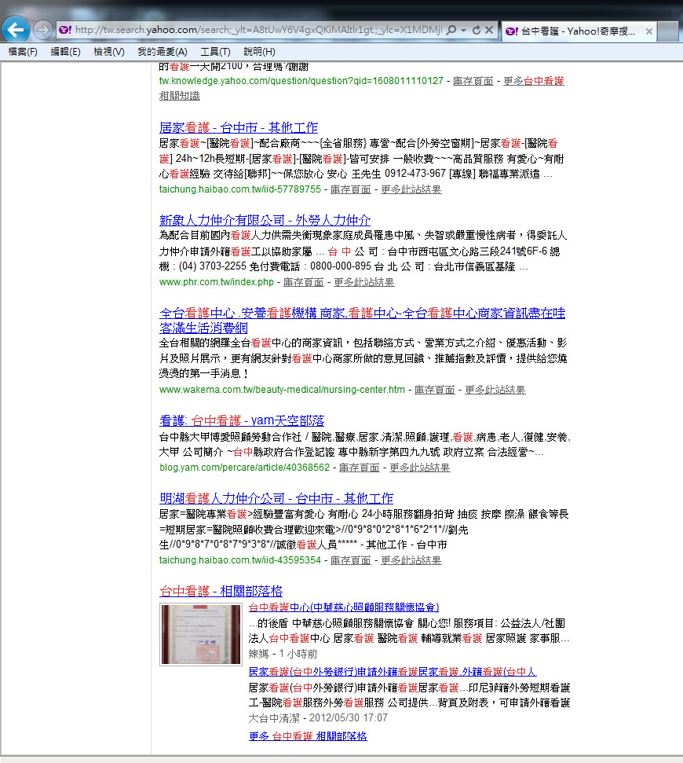Select the 台中看護 - Yahoo!奇摩搜 tab

579,31
